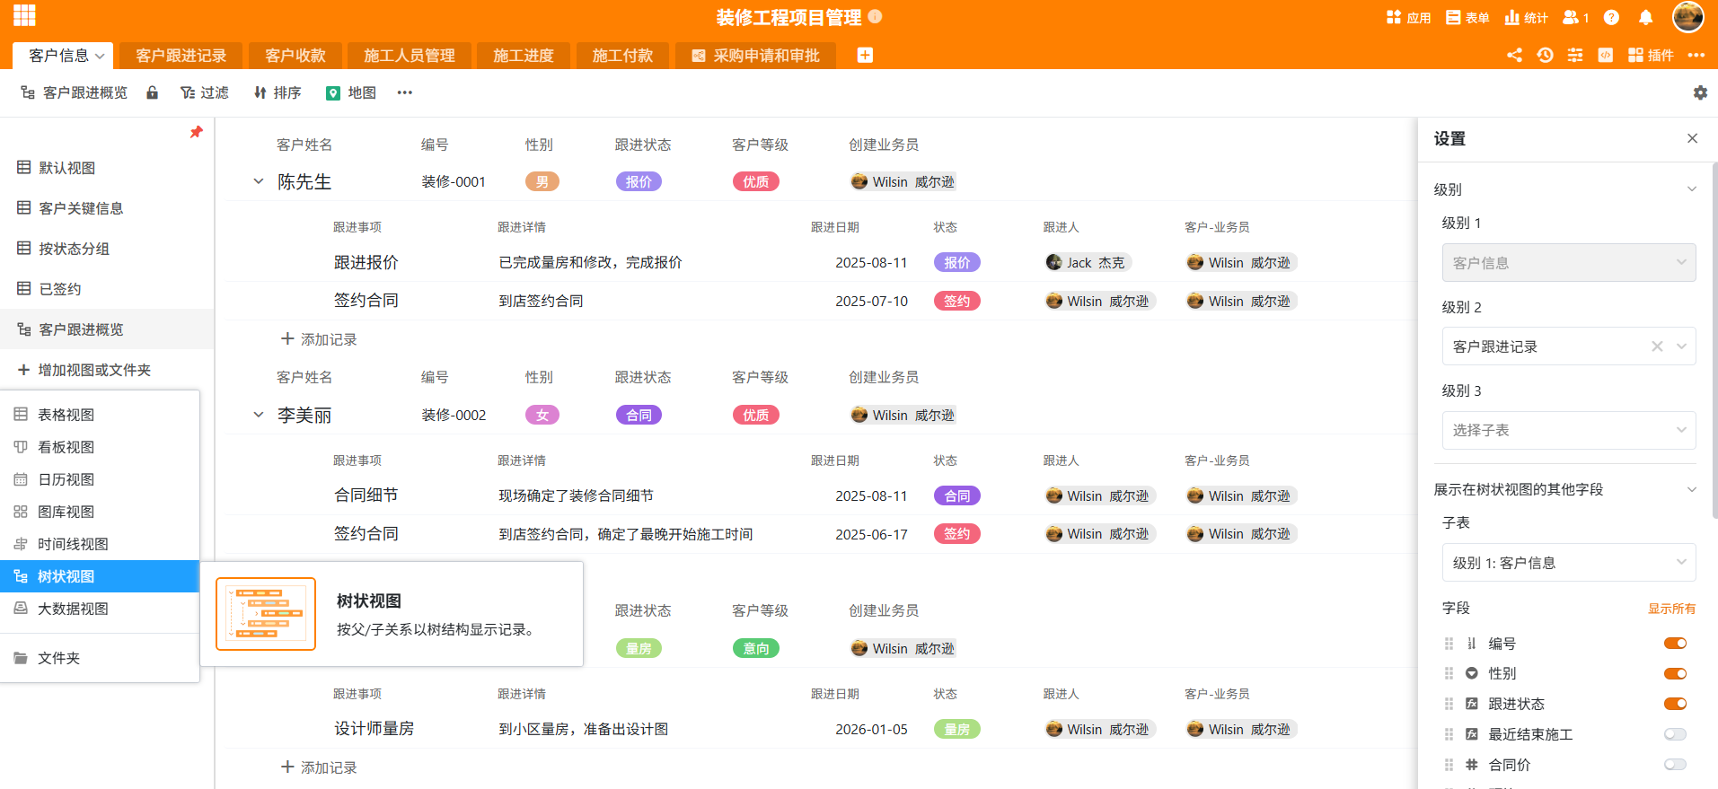Click the 树状视图 preview thumbnail

pyautogui.click(x=266, y=614)
